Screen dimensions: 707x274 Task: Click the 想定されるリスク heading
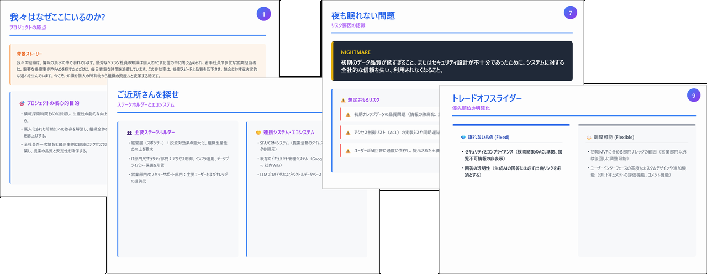(x=364, y=100)
